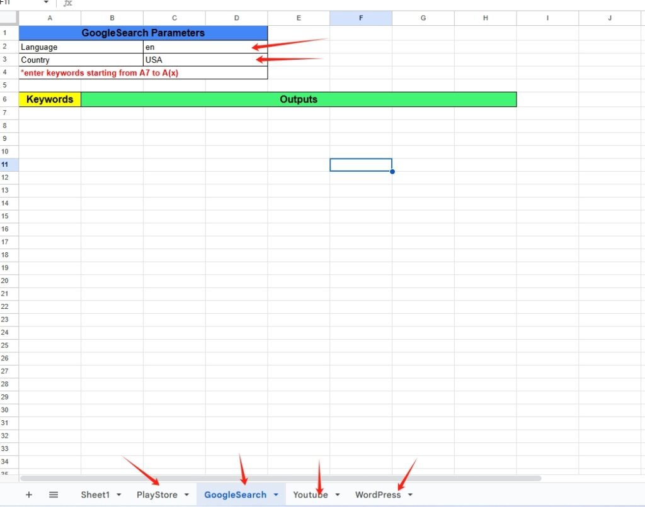The width and height of the screenshot is (645, 507).
Task: Open PlayStore tab dropdown arrow
Action: click(186, 494)
